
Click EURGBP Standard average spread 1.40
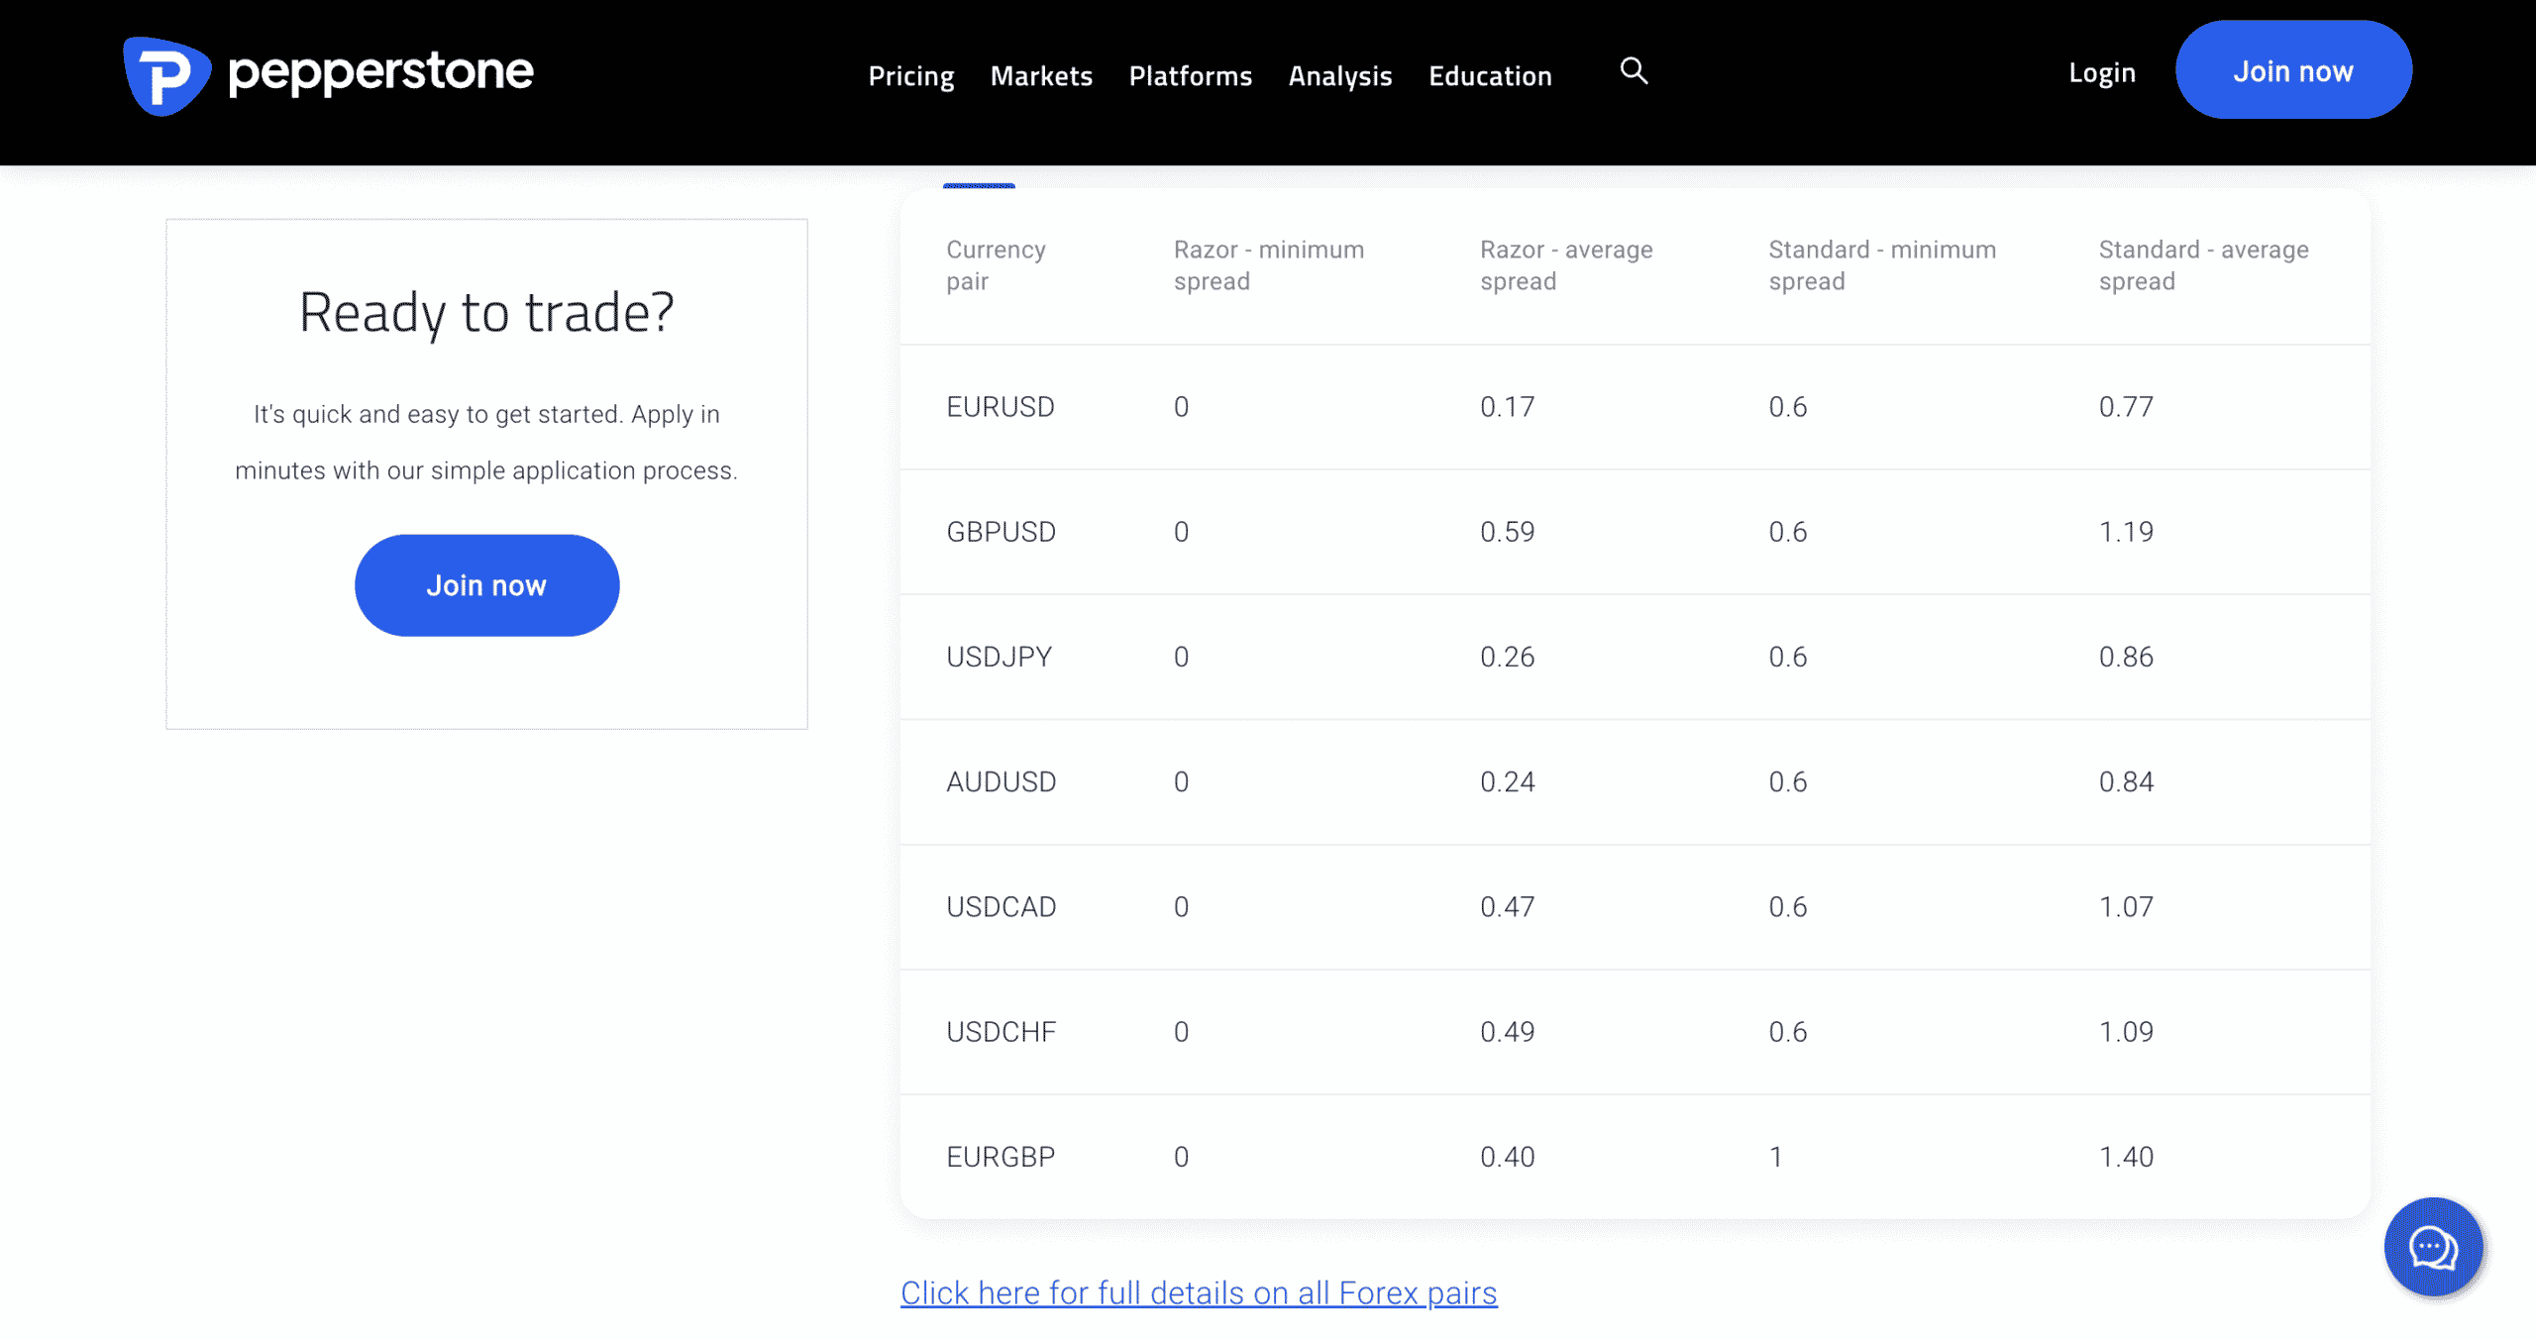coord(2126,1156)
